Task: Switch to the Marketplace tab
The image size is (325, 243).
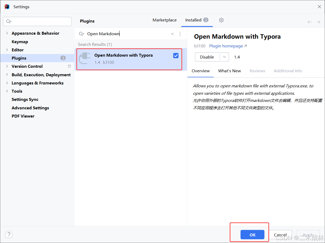Action: [164, 20]
